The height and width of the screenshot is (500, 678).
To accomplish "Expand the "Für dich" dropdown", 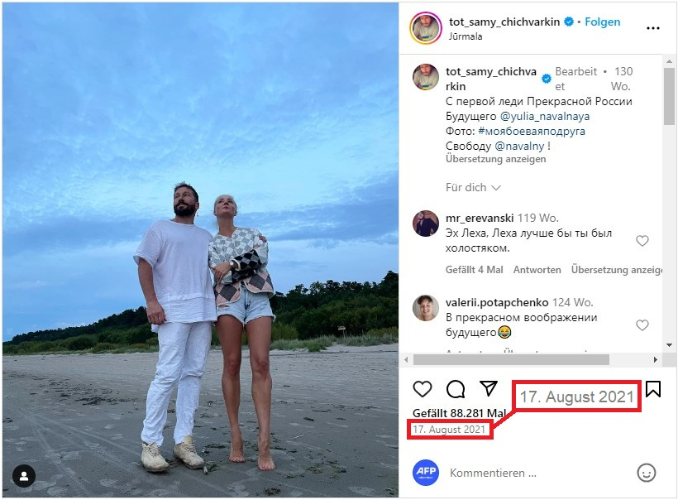I will pos(473,188).
